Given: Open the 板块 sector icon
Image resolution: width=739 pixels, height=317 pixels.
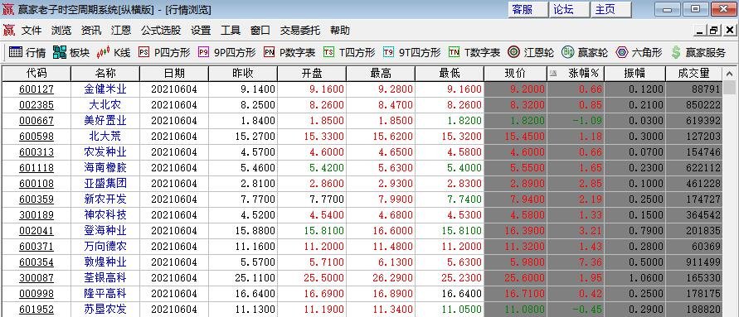Looking at the screenshot, I should 60,52.
